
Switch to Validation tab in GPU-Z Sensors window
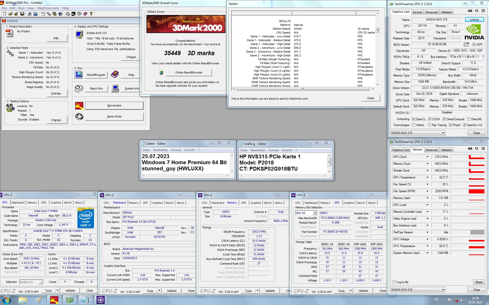pos(446,150)
